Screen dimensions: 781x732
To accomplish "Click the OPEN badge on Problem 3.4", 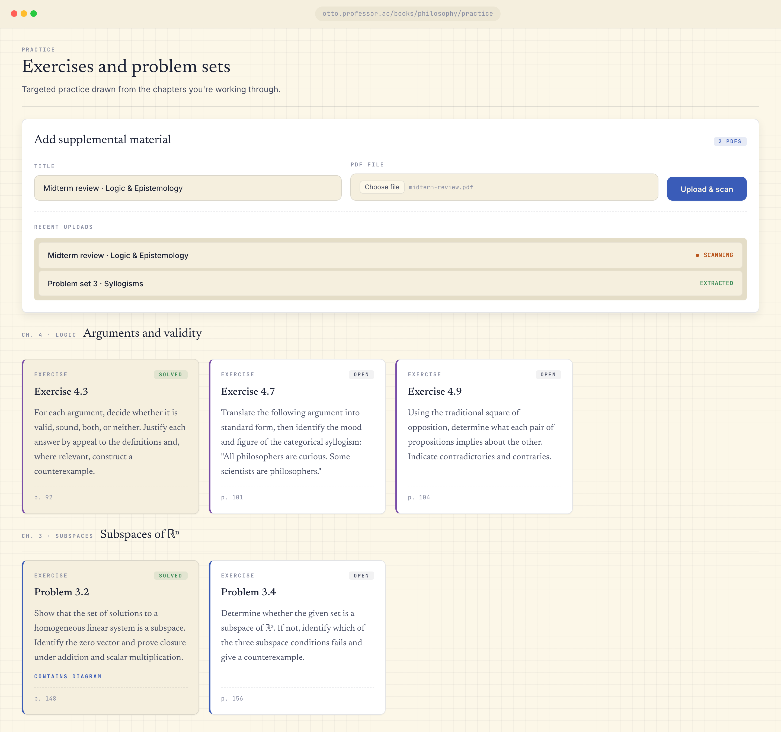I will (361, 576).
